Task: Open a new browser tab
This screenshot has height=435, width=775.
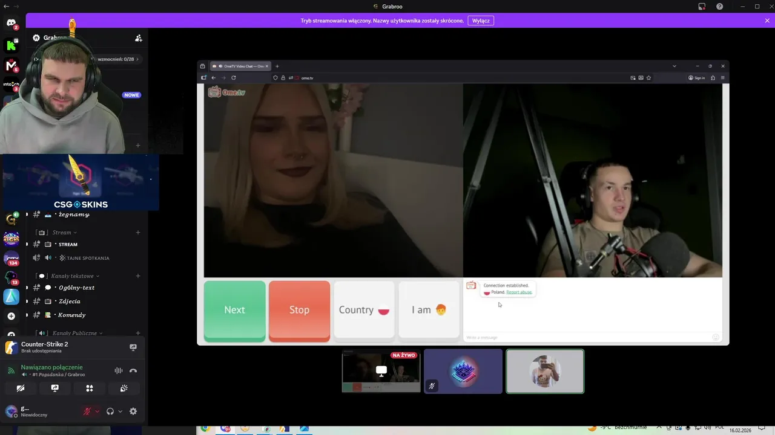Action: click(277, 66)
